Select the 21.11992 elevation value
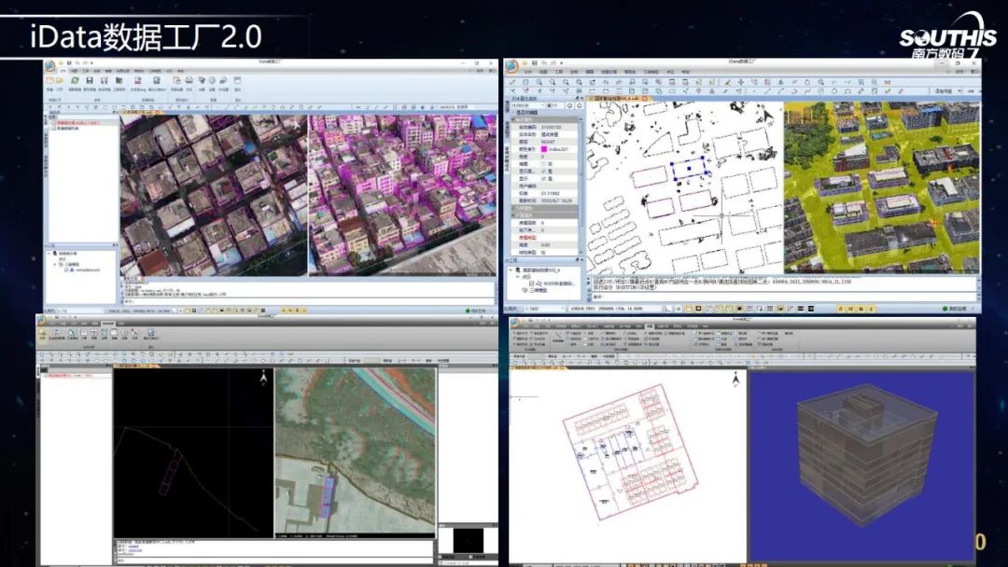This screenshot has width=1008, height=567. pyautogui.click(x=551, y=193)
